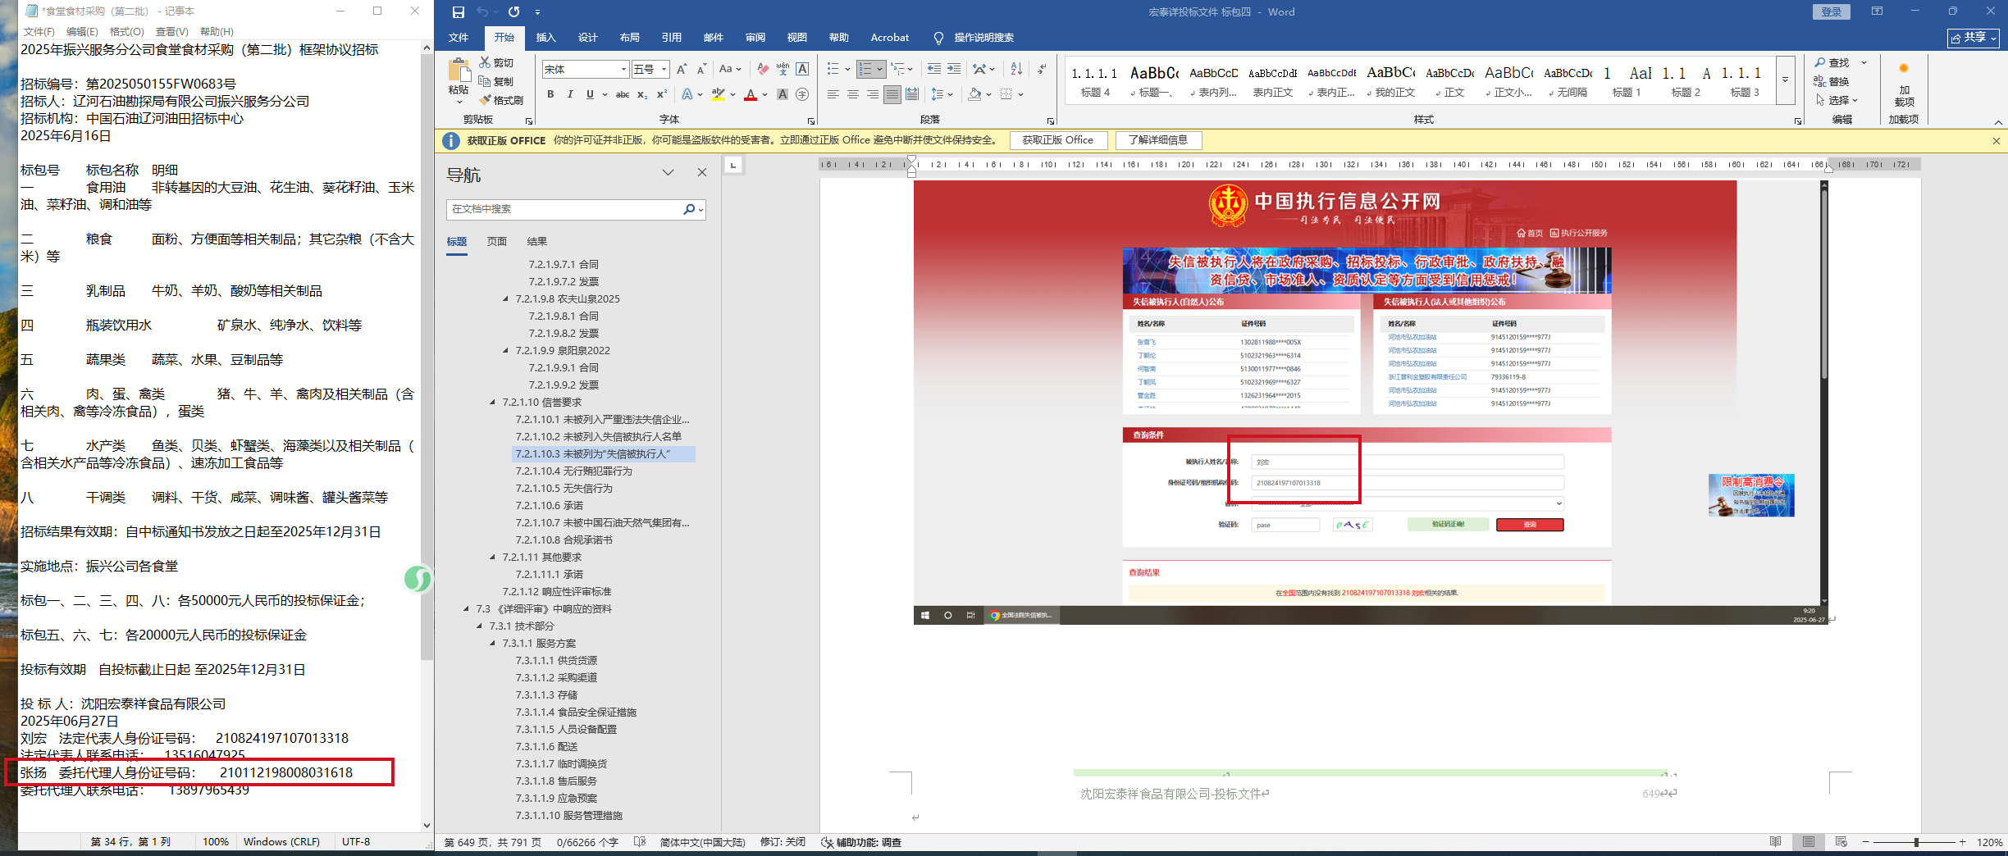Click the enclosed character (字) icon
2008x856 pixels.
[802, 94]
